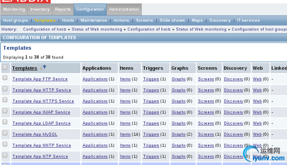287x165 pixels.
Task: Open Items link for LDAP Service row
Action: coord(125,123)
